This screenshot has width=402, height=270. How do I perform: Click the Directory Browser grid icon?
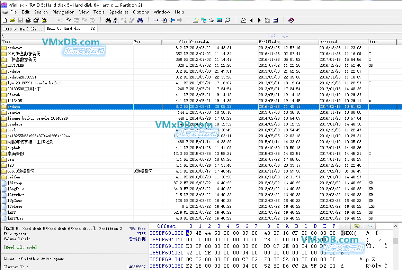coord(275,20)
